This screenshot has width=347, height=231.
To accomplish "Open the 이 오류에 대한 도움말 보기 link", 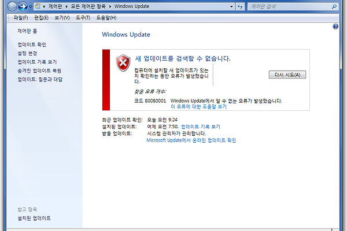I will tap(198, 107).
